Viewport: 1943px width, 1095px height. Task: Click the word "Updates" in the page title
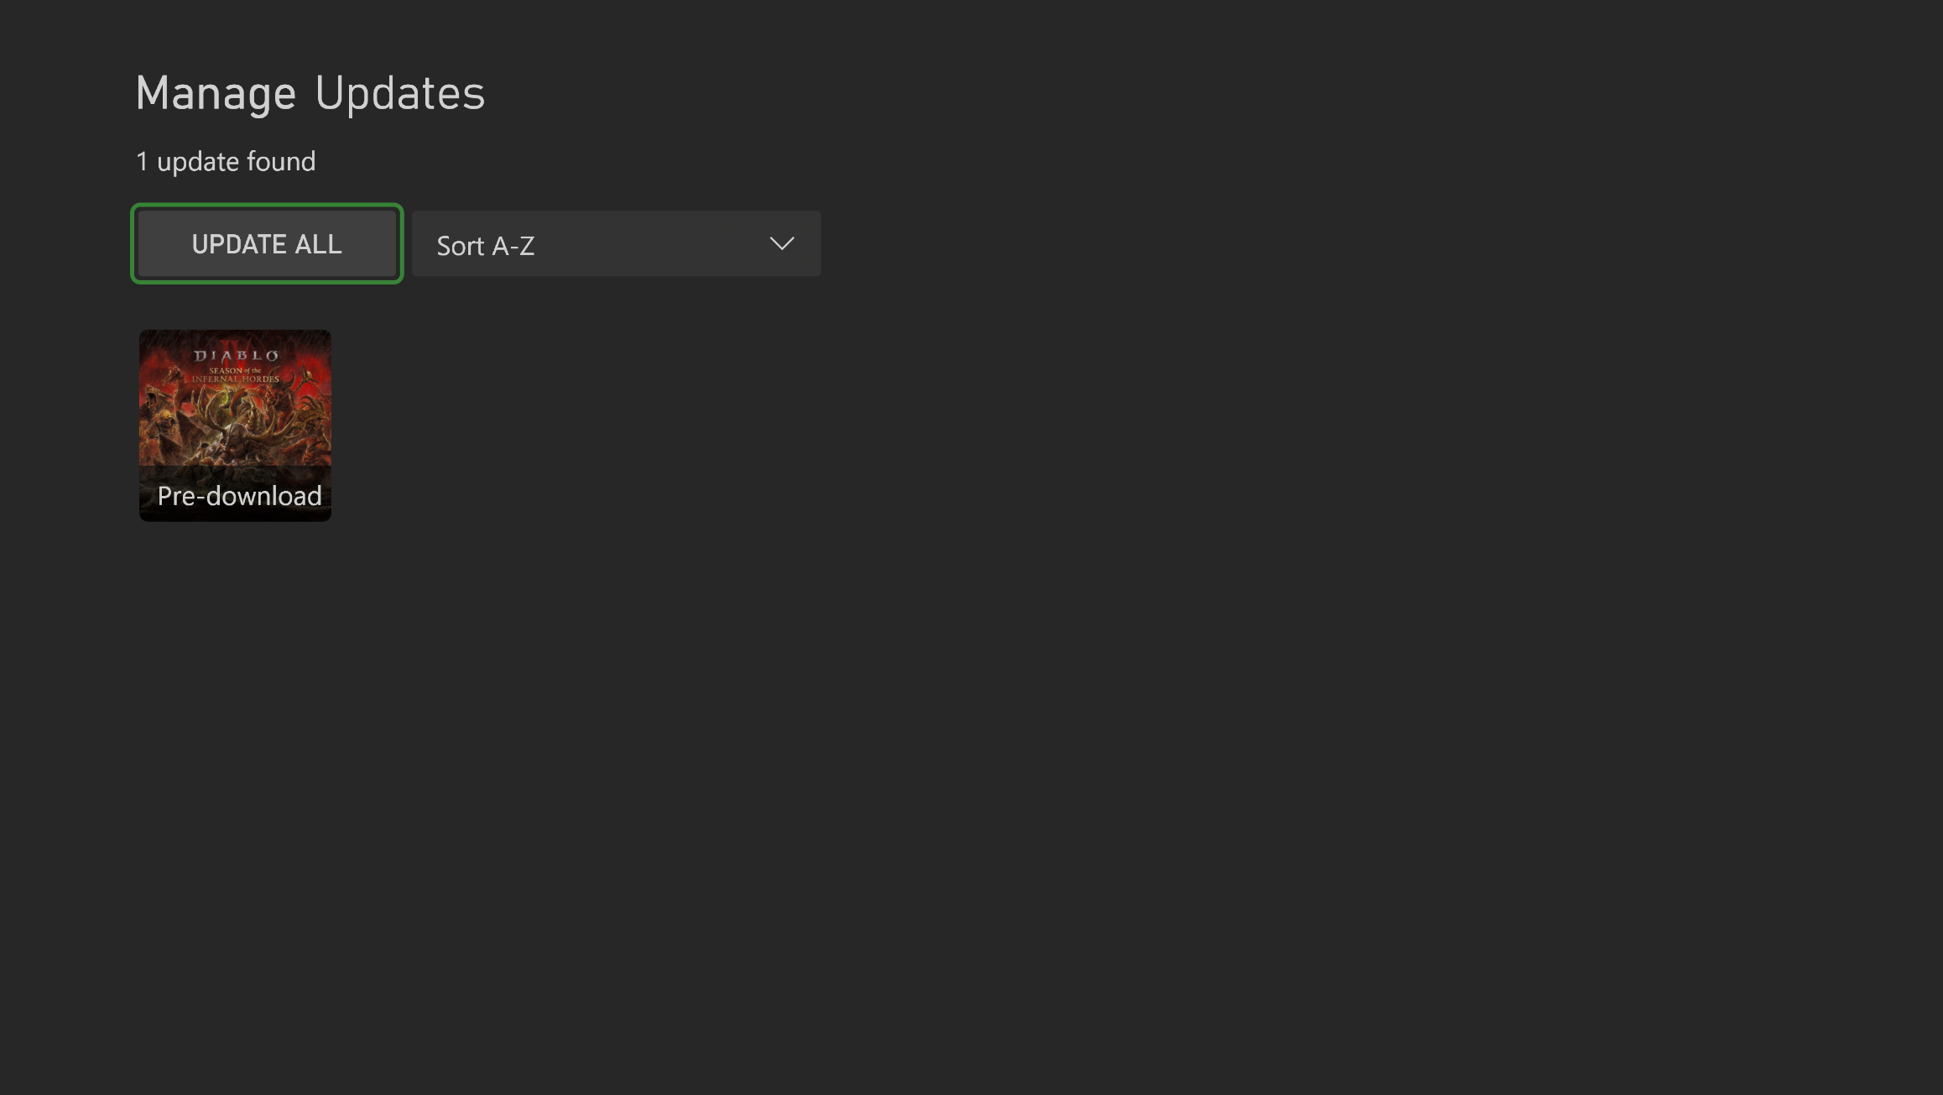coord(399,93)
